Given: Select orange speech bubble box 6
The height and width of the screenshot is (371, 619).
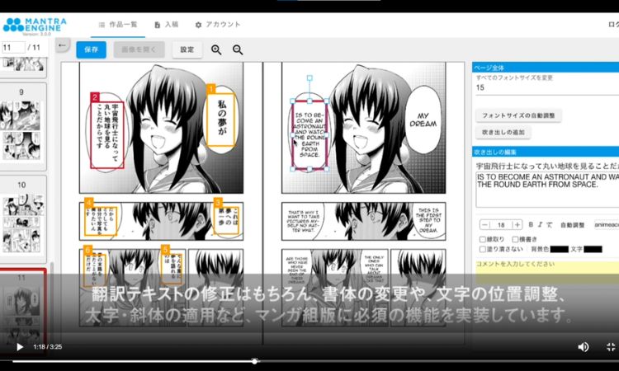Looking at the screenshot, I should [95, 270].
